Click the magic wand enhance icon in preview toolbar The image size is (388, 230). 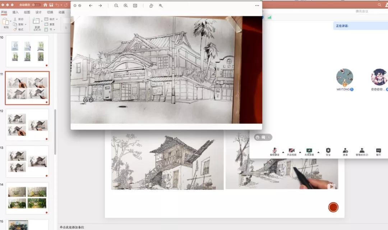(x=161, y=5)
